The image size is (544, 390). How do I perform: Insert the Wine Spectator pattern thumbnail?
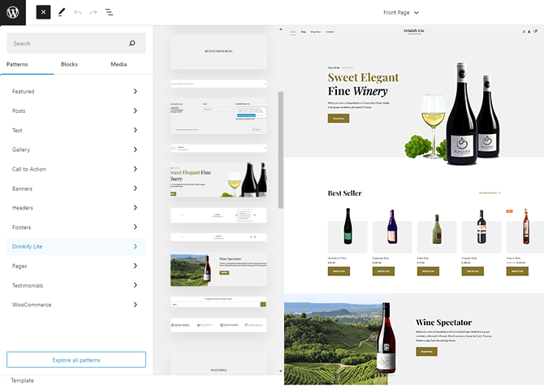(218, 269)
